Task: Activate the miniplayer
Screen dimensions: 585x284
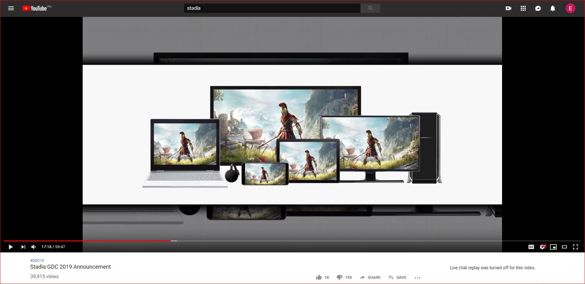Action: [x=553, y=247]
